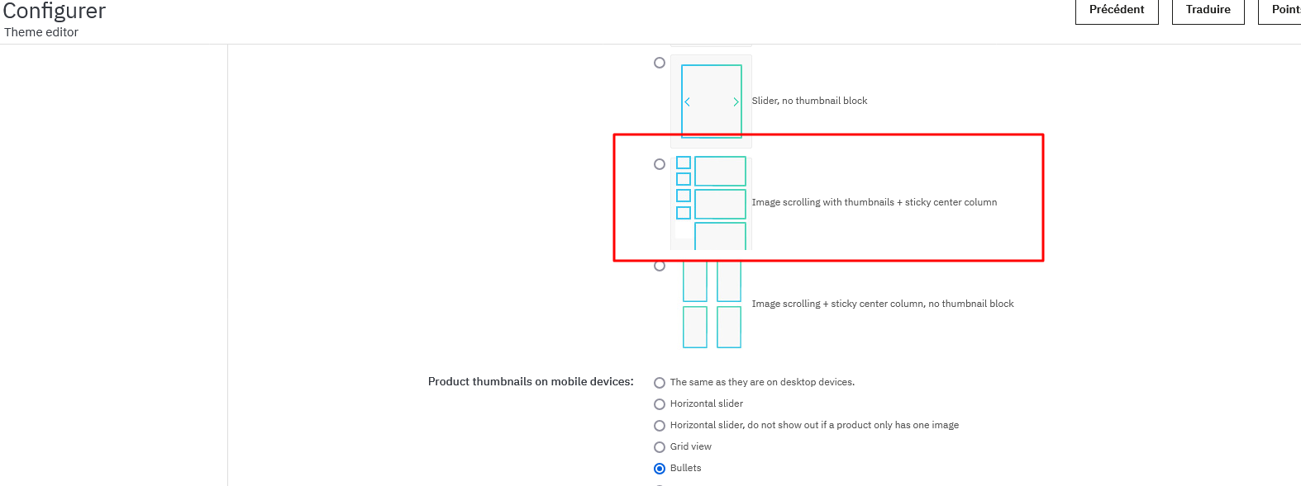Click the Traduire button
Screen dimensions: 1301x486
click(x=1208, y=10)
